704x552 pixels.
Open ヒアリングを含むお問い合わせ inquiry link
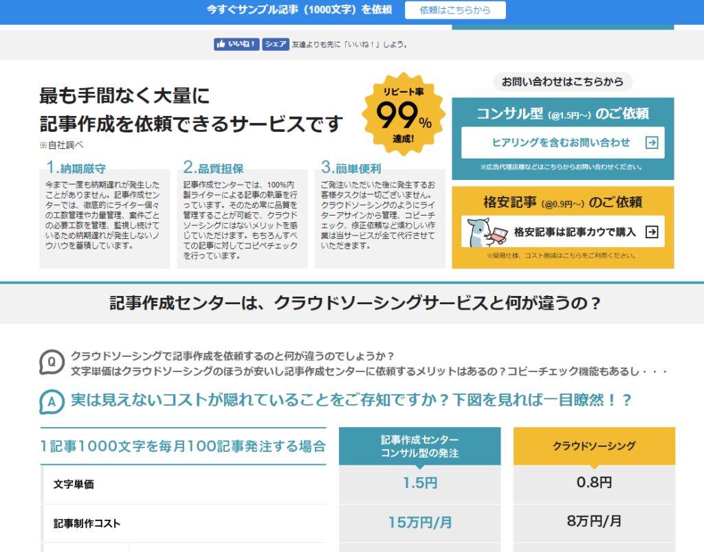pos(561,143)
